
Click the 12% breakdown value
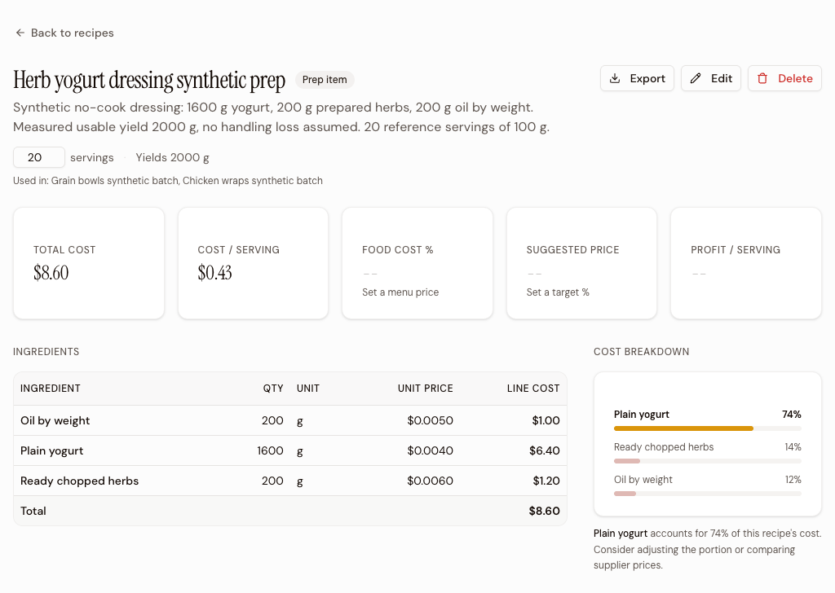pyautogui.click(x=793, y=480)
